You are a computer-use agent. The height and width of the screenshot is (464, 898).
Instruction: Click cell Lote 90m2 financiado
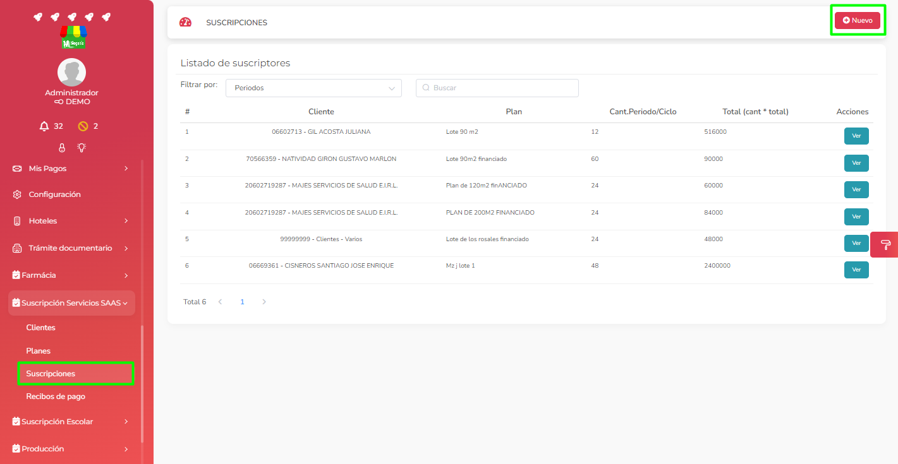(476, 159)
